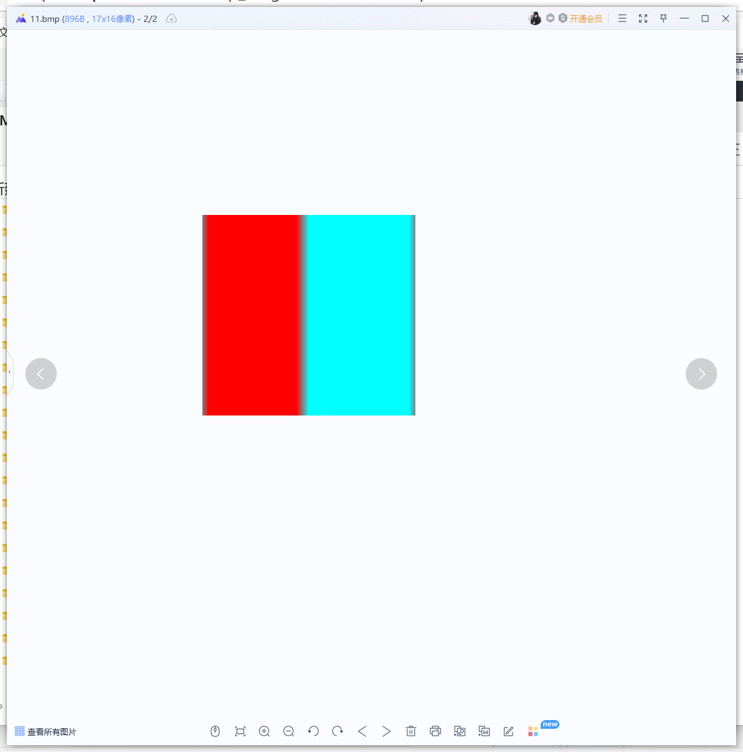The width and height of the screenshot is (743, 752).
Task: Go to previous image in bottom toolbar
Action: coord(362,731)
